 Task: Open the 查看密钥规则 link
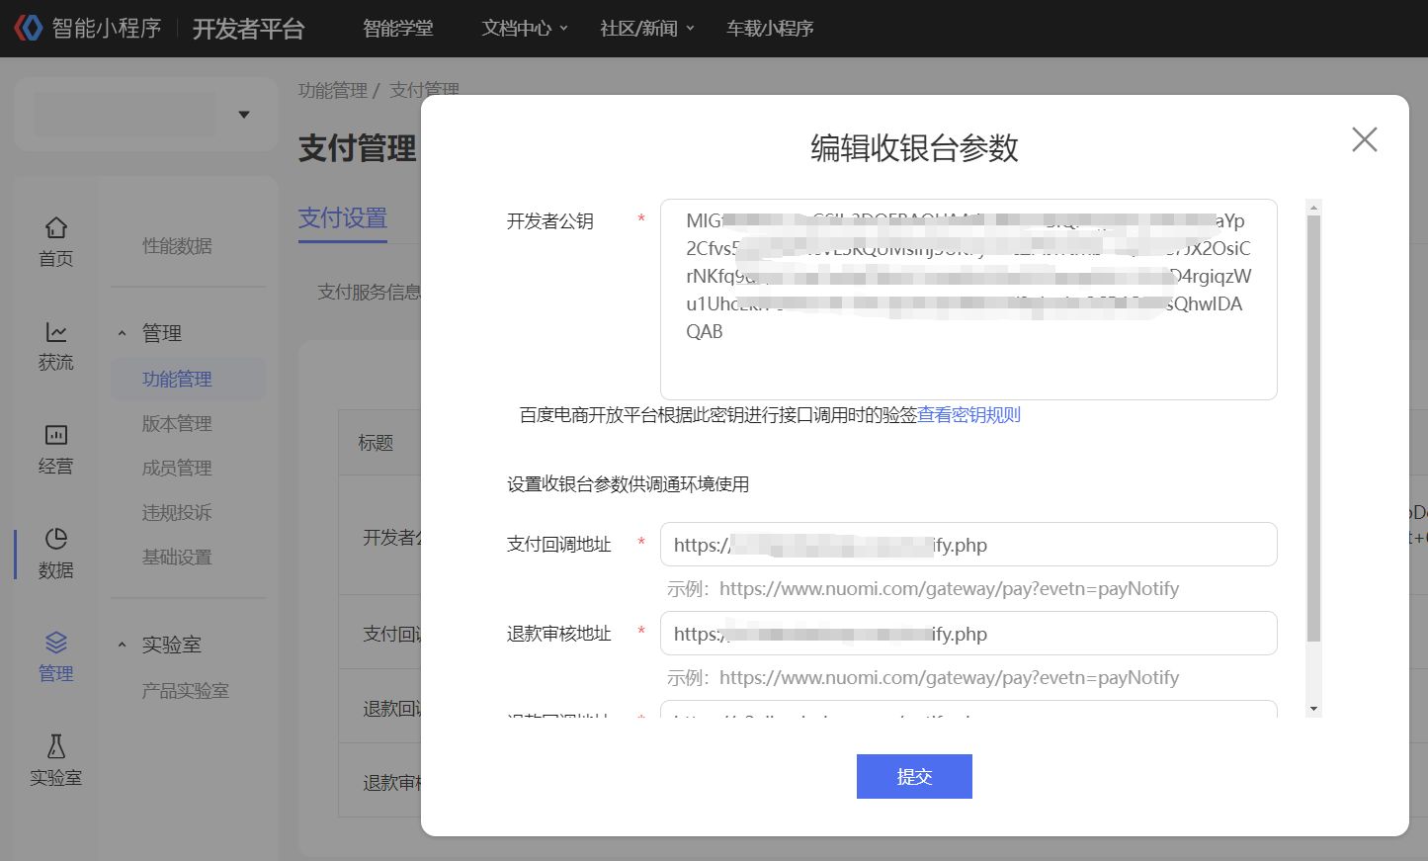coord(968,415)
